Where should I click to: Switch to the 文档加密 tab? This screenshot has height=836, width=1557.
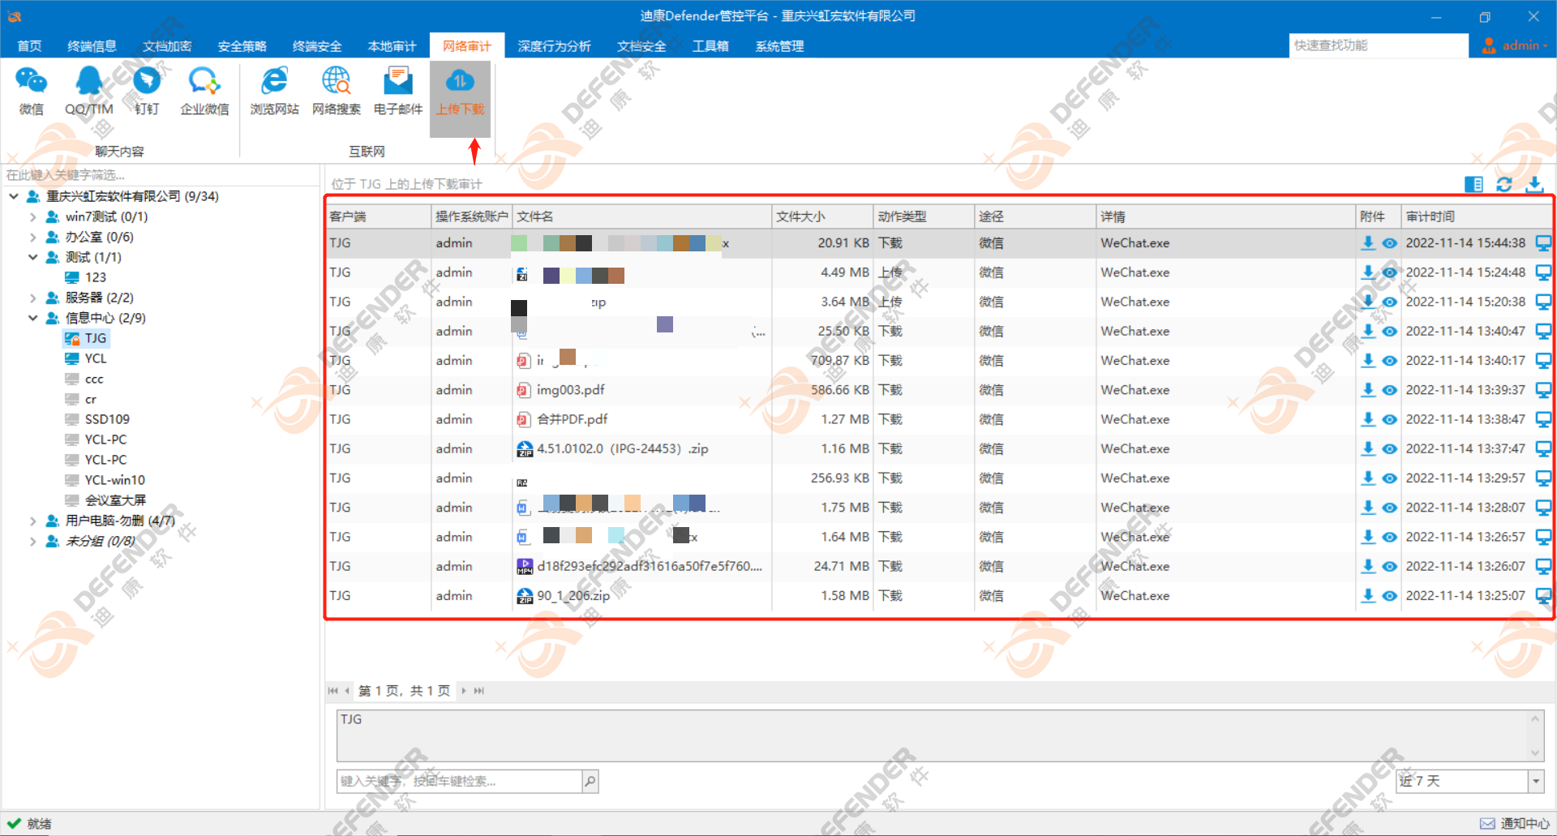coord(167,46)
